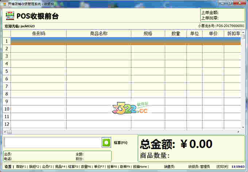Click the 结算(F5) label

120,143
